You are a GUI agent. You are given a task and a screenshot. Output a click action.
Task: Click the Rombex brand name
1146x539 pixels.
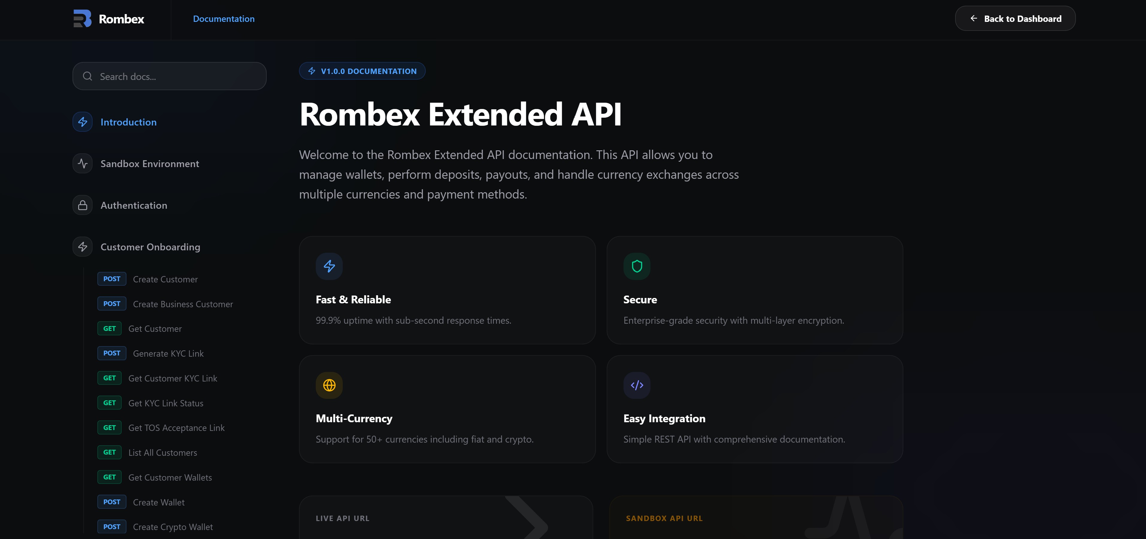point(121,19)
